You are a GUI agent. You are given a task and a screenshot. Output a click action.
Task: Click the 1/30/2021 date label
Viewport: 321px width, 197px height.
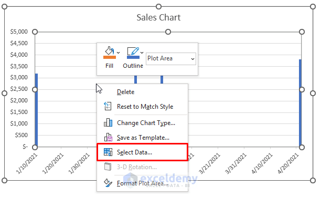[x=79, y=163]
